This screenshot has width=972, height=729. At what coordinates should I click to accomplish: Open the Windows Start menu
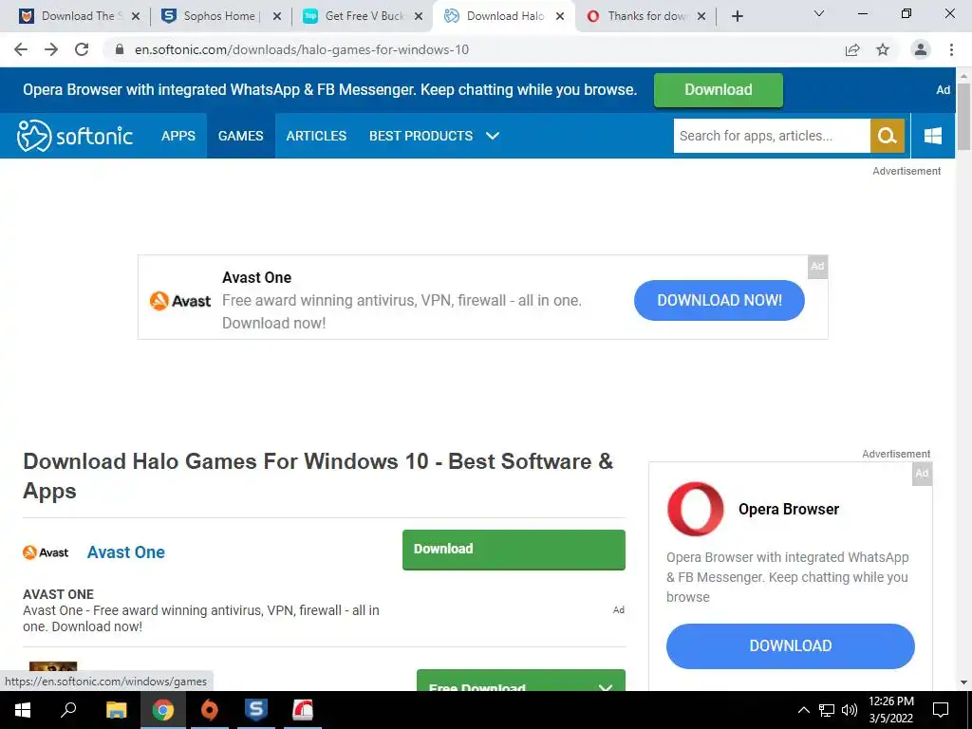click(x=23, y=710)
